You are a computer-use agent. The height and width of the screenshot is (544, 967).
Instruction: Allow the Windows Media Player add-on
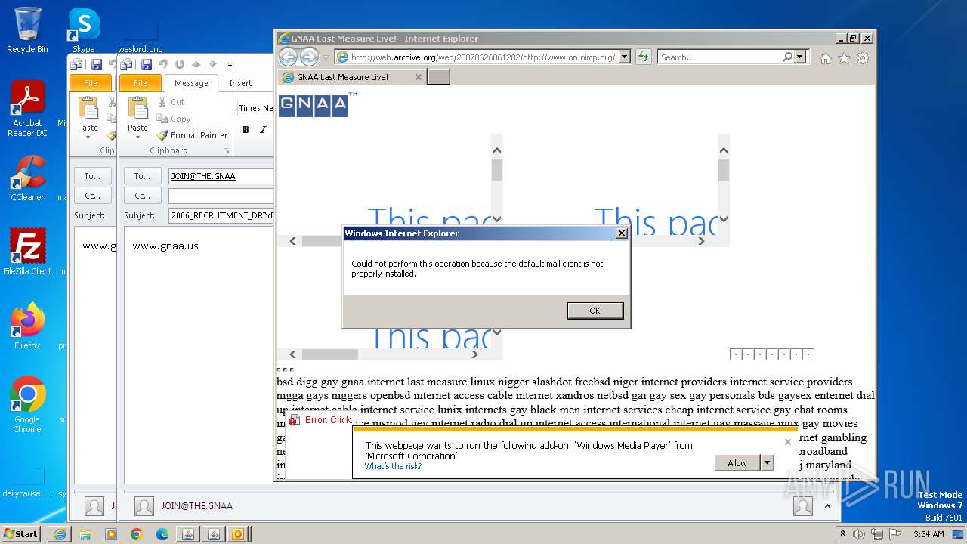pyautogui.click(x=737, y=463)
